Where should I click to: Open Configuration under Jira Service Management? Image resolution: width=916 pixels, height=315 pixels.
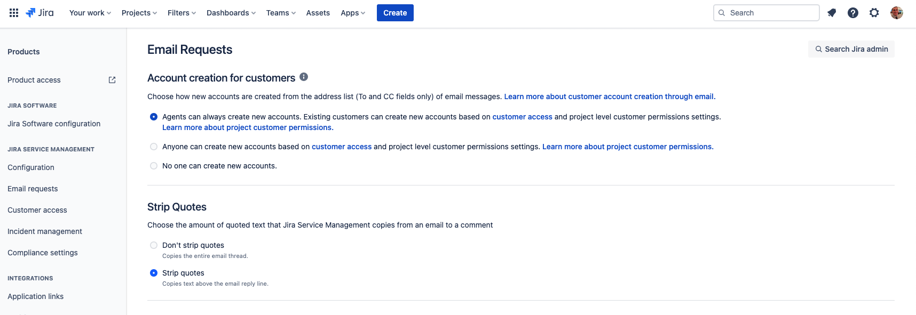pyautogui.click(x=31, y=167)
